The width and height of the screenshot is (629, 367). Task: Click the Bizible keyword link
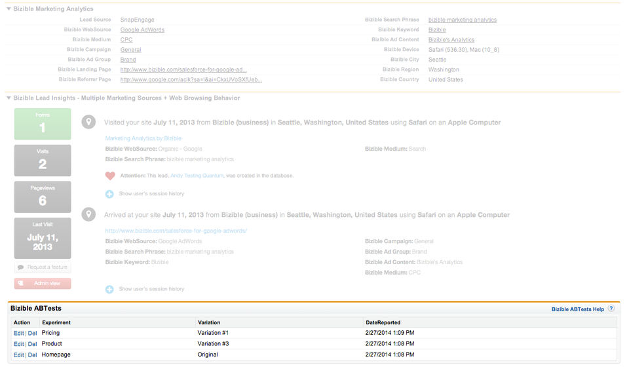(x=437, y=29)
